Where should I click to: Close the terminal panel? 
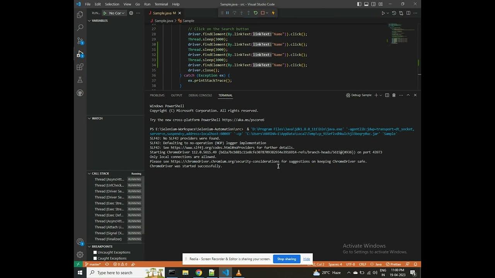pyautogui.click(x=415, y=95)
